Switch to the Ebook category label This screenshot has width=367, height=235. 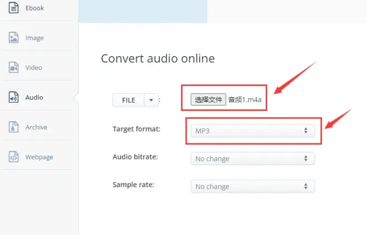[x=34, y=8]
